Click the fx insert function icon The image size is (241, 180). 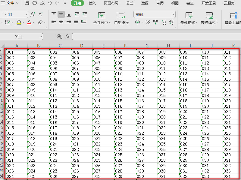tap(67, 36)
